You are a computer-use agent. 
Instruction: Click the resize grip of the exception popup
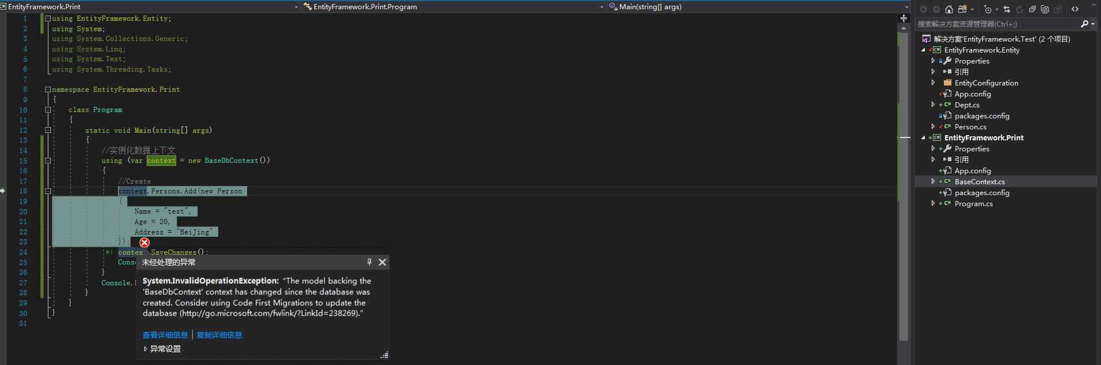coord(385,355)
